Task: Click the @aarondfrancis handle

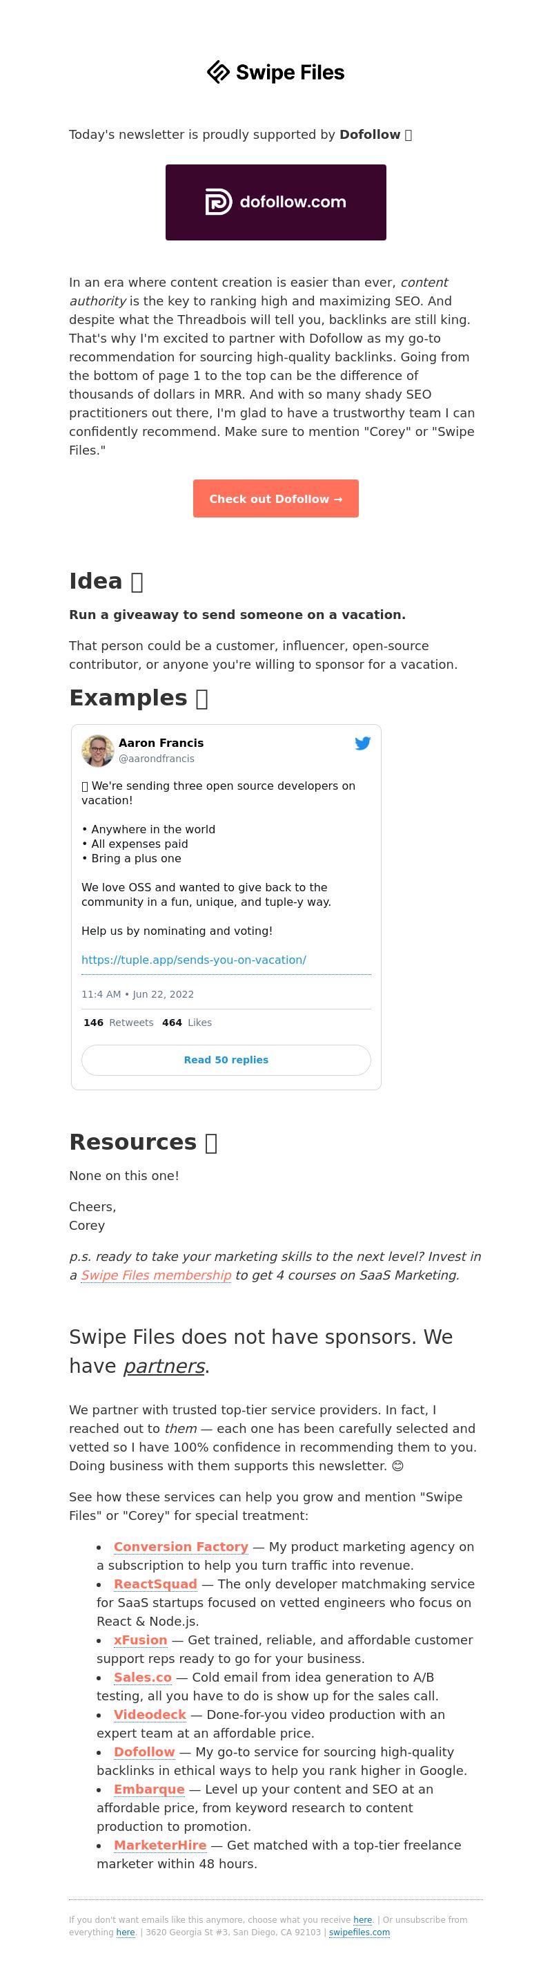Action: 156,759
